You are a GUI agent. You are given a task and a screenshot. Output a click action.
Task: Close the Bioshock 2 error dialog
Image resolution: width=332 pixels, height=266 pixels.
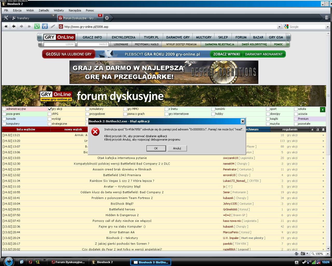point(243,121)
